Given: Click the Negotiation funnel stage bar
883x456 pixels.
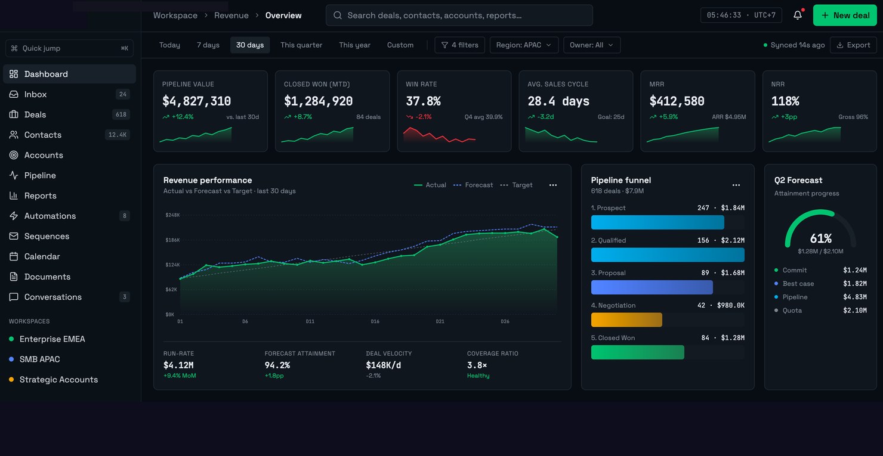Looking at the screenshot, I should click(626, 319).
